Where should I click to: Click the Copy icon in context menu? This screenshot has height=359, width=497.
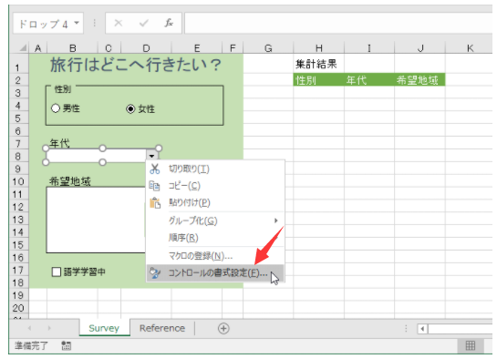(x=154, y=186)
